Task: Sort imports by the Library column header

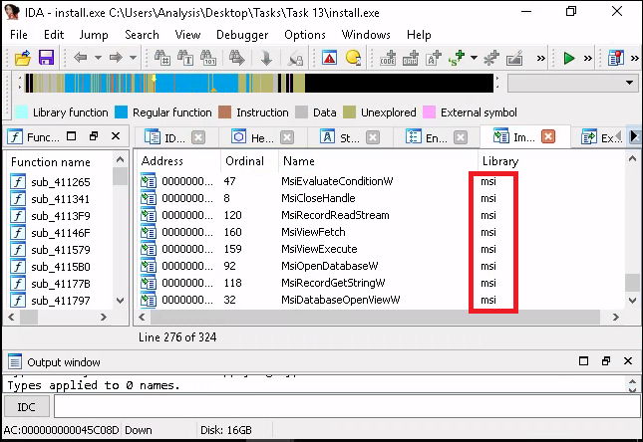Action: 551,161
